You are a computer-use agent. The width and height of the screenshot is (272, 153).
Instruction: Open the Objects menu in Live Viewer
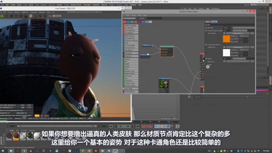(17, 12)
